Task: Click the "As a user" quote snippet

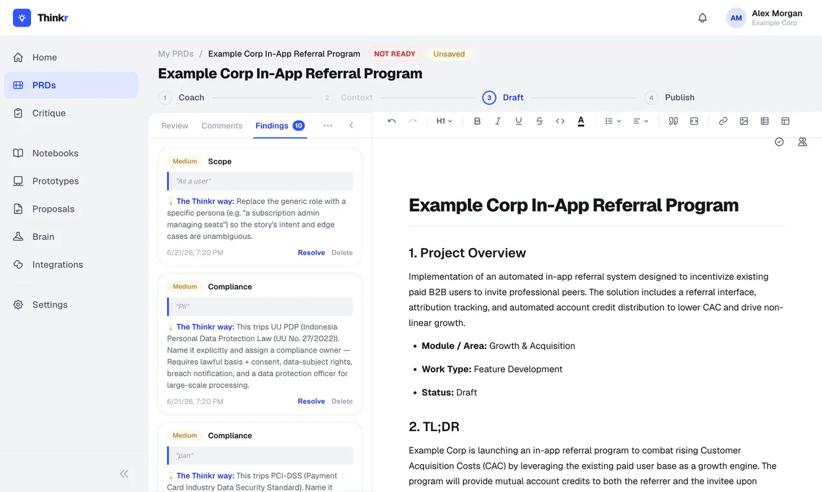Action: pos(260,181)
